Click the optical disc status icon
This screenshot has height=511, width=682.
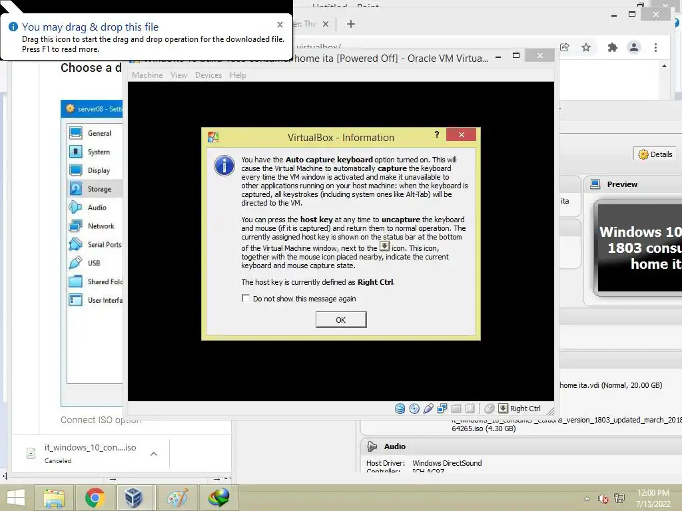tap(414, 409)
